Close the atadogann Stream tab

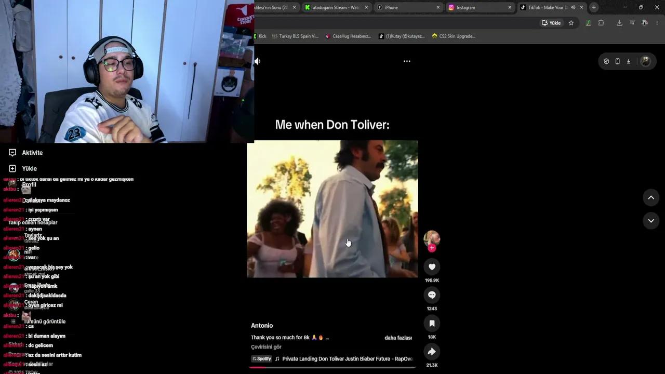(x=366, y=7)
